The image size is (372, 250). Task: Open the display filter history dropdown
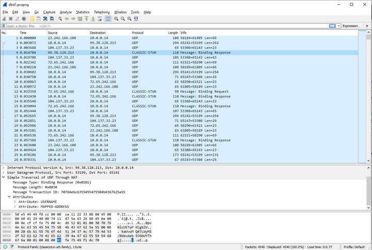[338, 25]
